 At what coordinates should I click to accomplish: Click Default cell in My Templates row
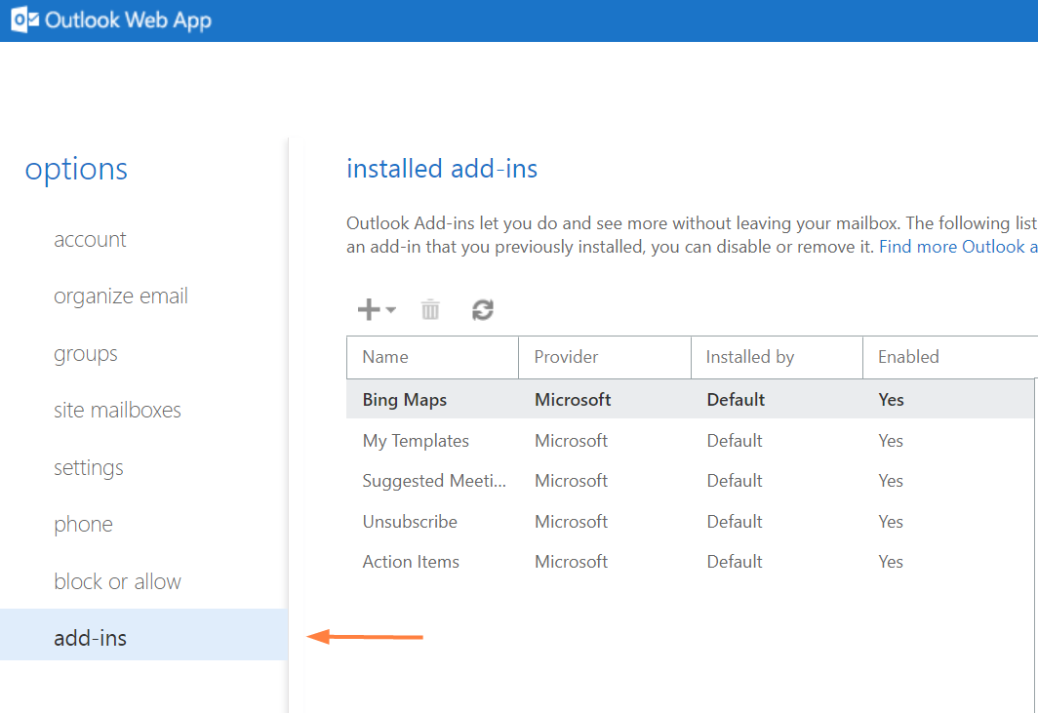735,441
